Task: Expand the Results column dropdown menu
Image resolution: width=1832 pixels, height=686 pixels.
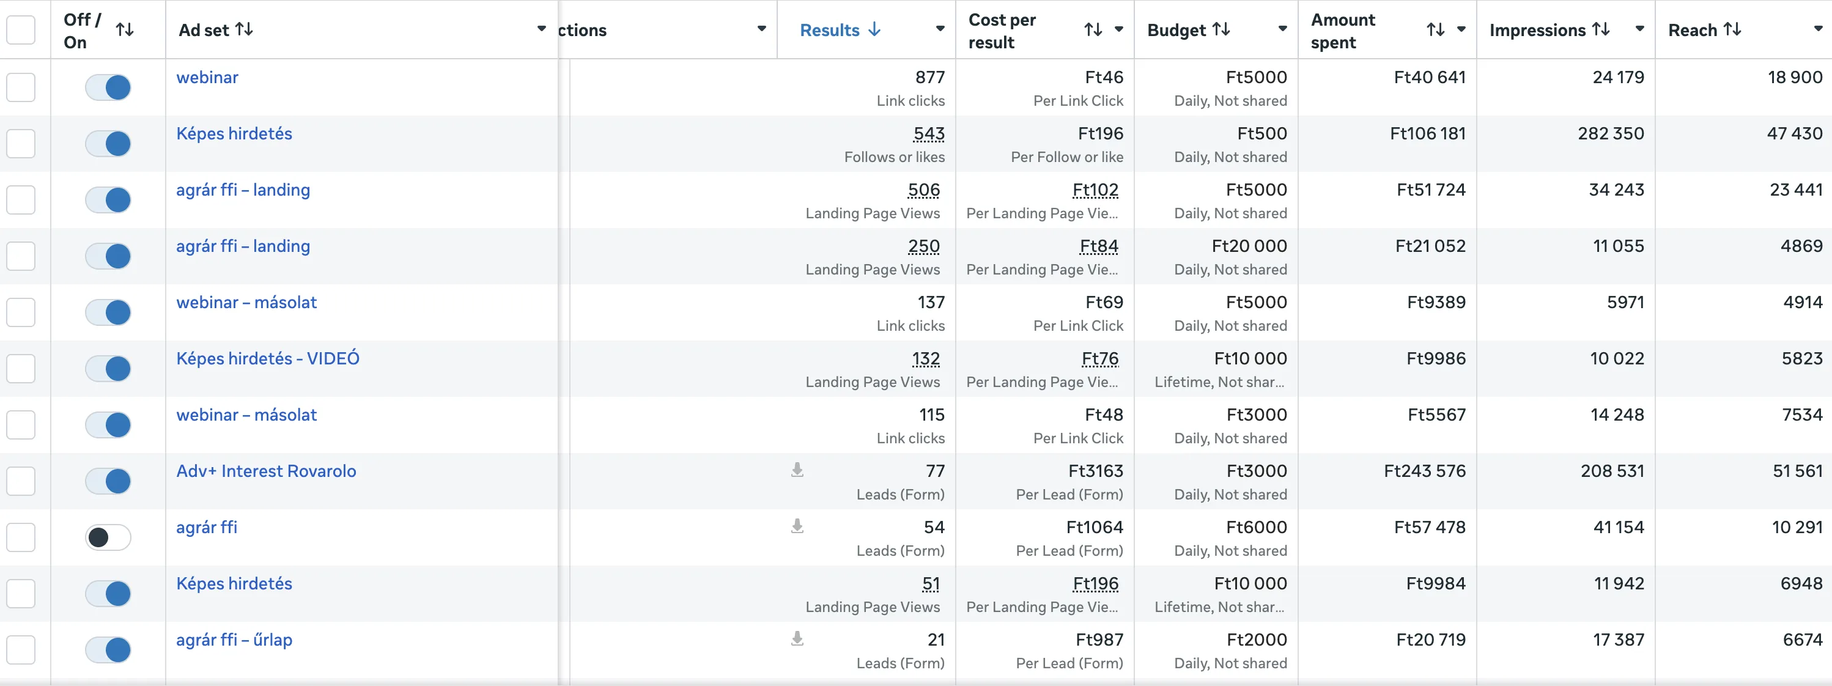Action: coord(940,29)
